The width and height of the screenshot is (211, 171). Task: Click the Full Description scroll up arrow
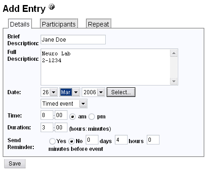(174, 53)
